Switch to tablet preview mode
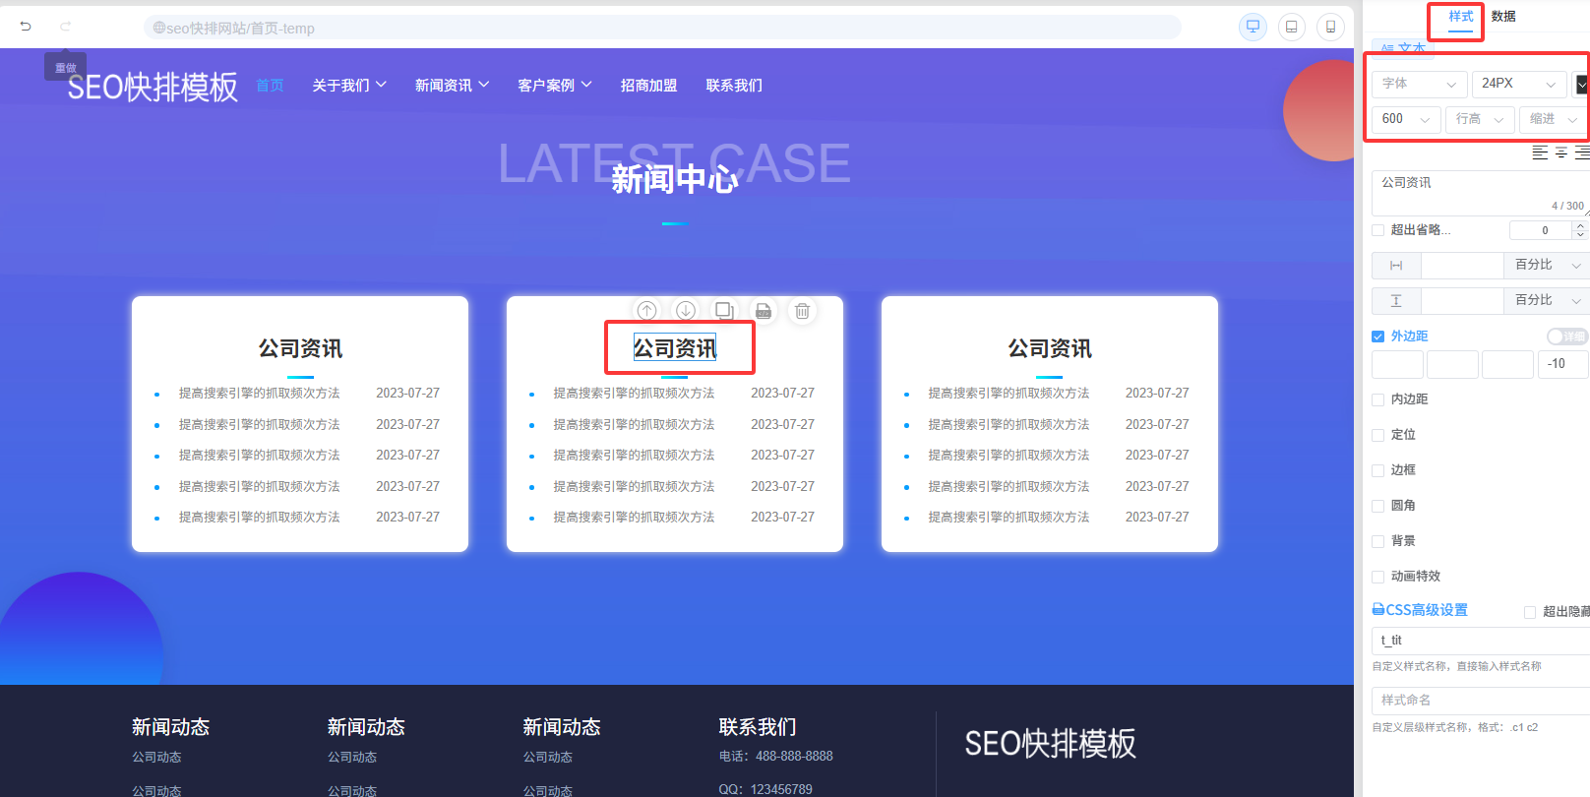1590x797 pixels. pyautogui.click(x=1291, y=27)
